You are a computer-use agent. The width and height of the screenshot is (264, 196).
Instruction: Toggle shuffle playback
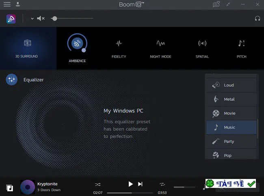click(x=97, y=184)
